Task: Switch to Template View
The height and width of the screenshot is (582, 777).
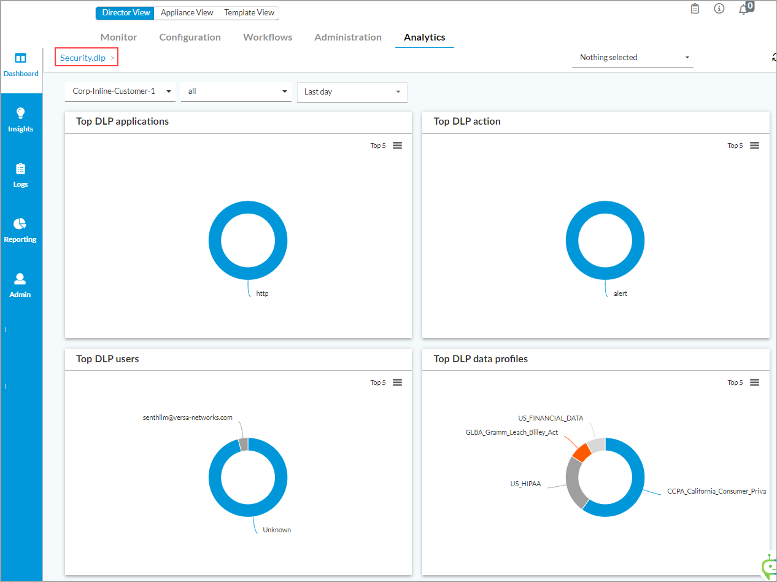Action: click(x=249, y=13)
